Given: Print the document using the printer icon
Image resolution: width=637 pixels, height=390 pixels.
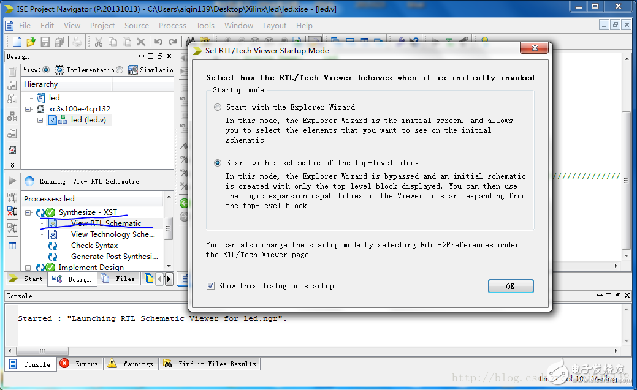Looking at the screenshot, I should [76, 41].
